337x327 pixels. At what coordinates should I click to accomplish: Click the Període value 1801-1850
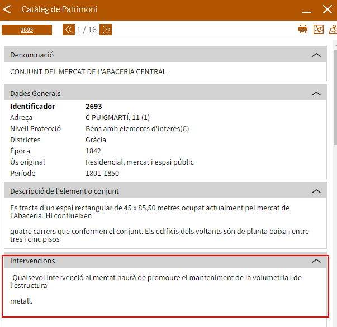click(x=102, y=174)
